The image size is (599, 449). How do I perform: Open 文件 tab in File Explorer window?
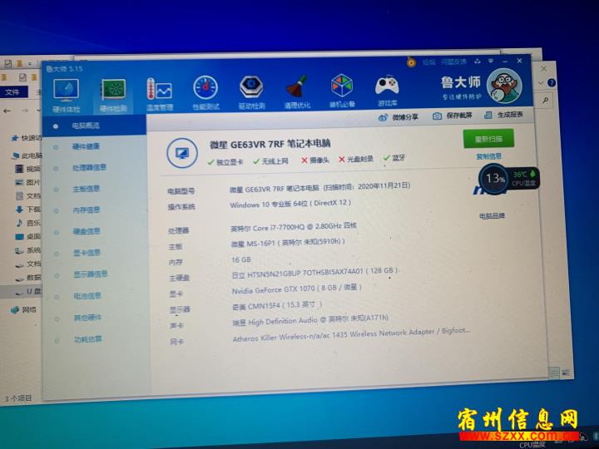[x=14, y=92]
